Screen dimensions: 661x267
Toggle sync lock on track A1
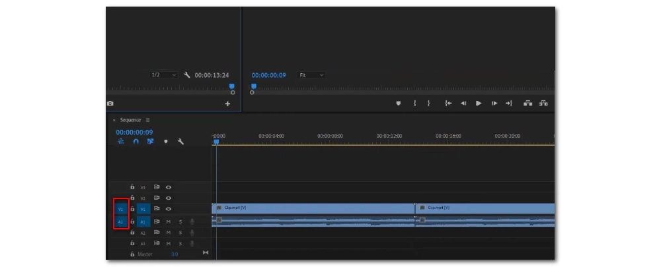(x=156, y=221)
